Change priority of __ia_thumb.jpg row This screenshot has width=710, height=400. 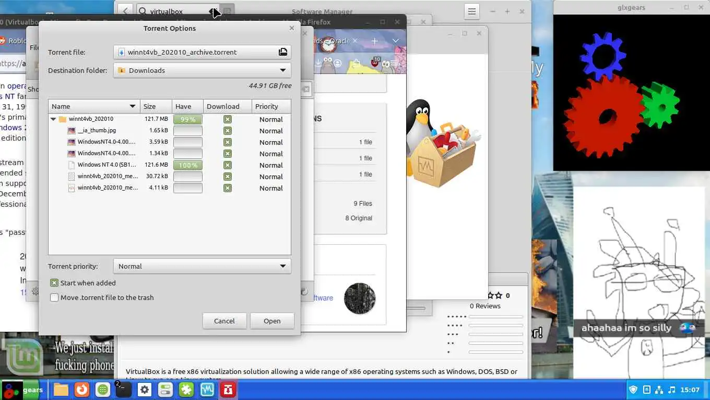[271, 131]
